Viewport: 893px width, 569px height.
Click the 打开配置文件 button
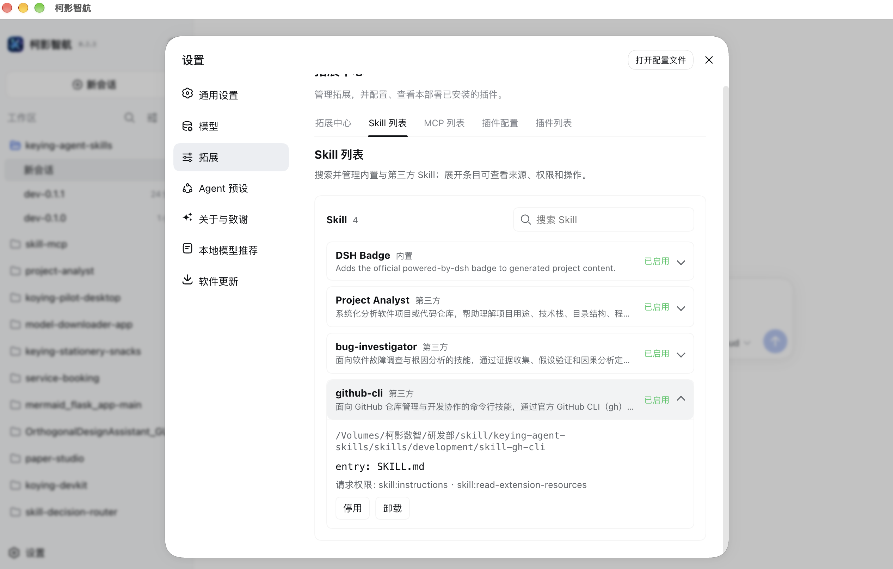point(660,60)
